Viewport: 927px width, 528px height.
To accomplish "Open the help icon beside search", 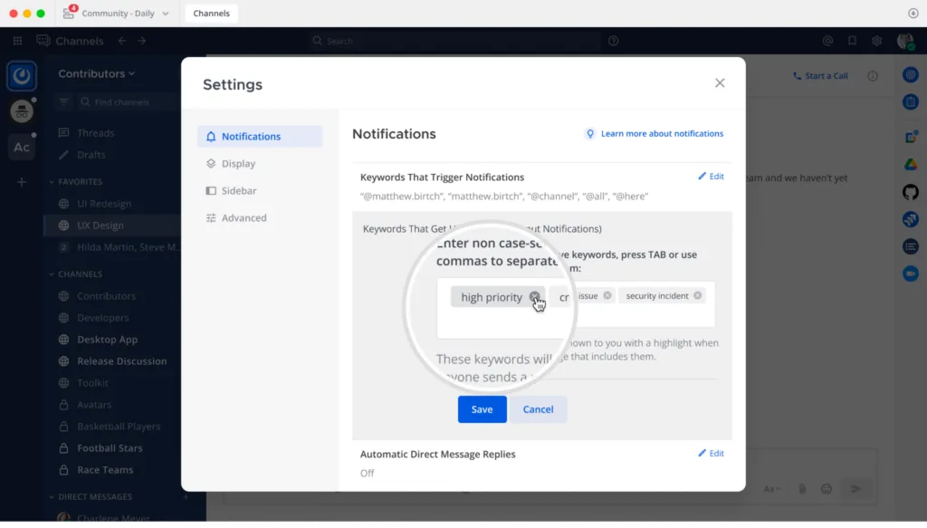I will (614, 41).
